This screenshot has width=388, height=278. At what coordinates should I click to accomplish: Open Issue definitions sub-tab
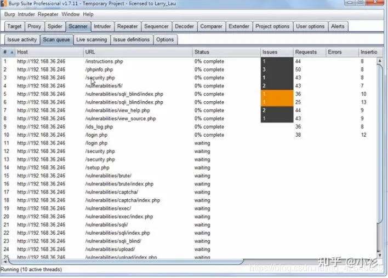132,39
